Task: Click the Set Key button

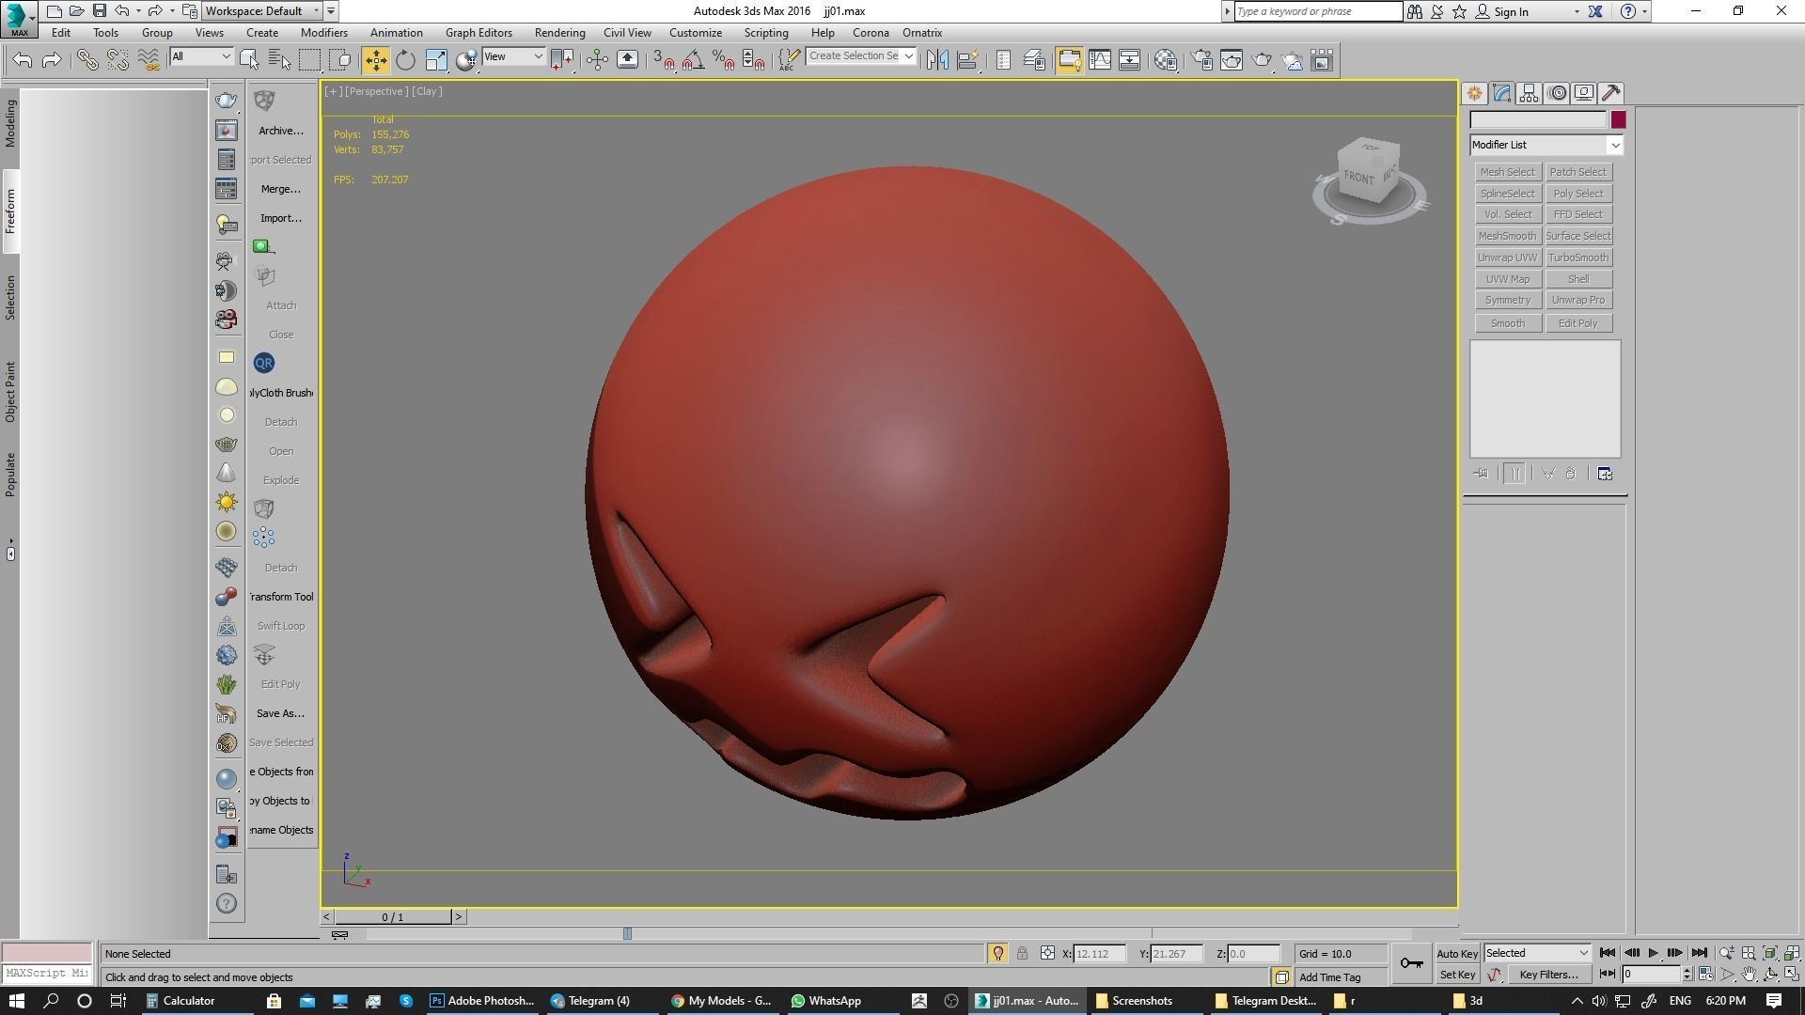Action: pyautogui.click(x=1457, y=975)
